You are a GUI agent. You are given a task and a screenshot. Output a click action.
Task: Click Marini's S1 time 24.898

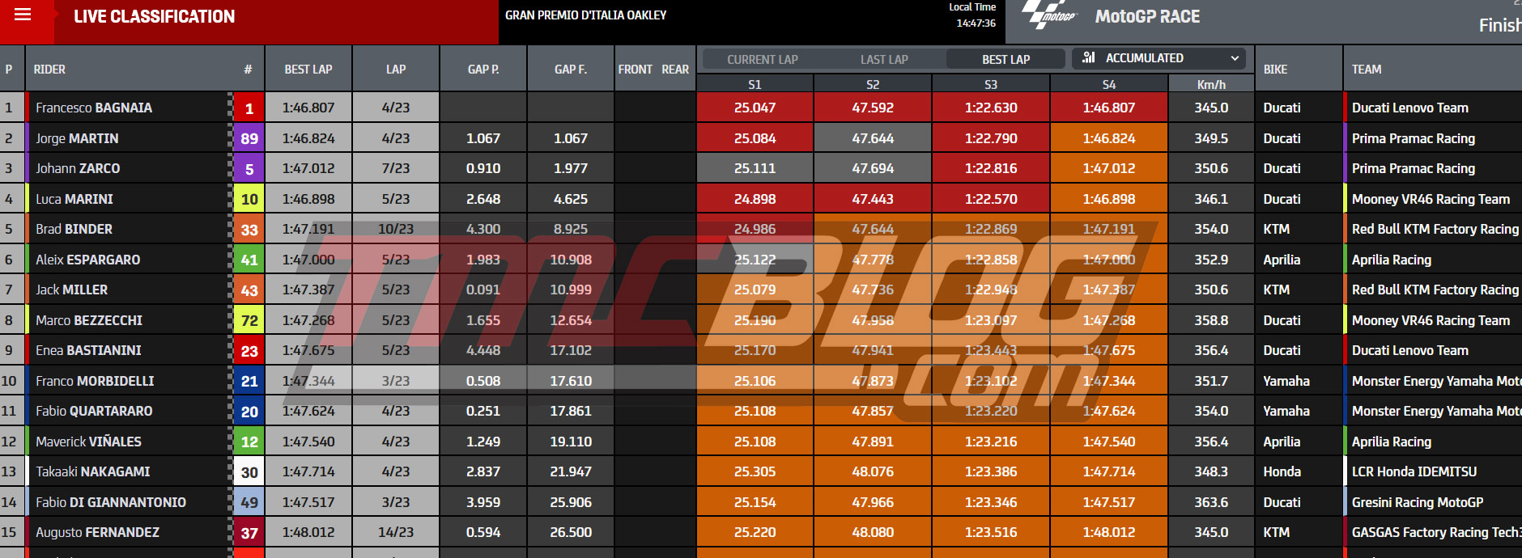click(755, 199)
